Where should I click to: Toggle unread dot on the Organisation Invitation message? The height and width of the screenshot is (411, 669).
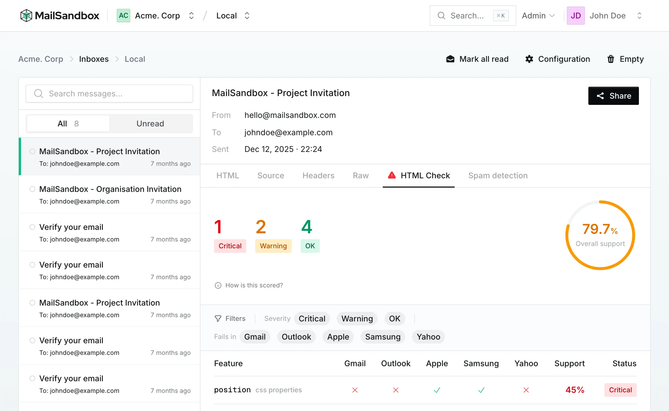(32, 189)
